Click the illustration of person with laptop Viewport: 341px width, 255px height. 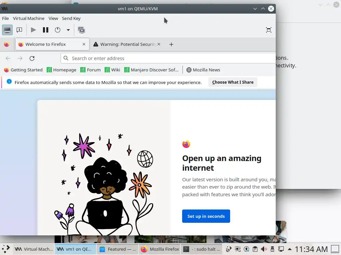pos(104,184)
